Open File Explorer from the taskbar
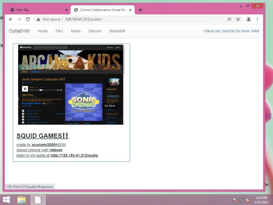Screen dimensions: 273x205 coord(22,200)
